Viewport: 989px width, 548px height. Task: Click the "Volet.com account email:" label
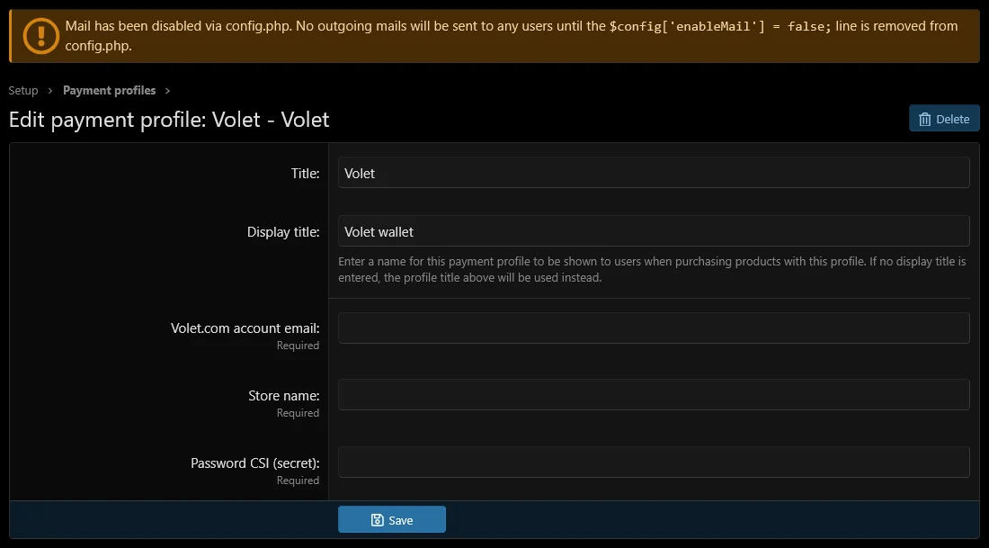pos(245,328)
